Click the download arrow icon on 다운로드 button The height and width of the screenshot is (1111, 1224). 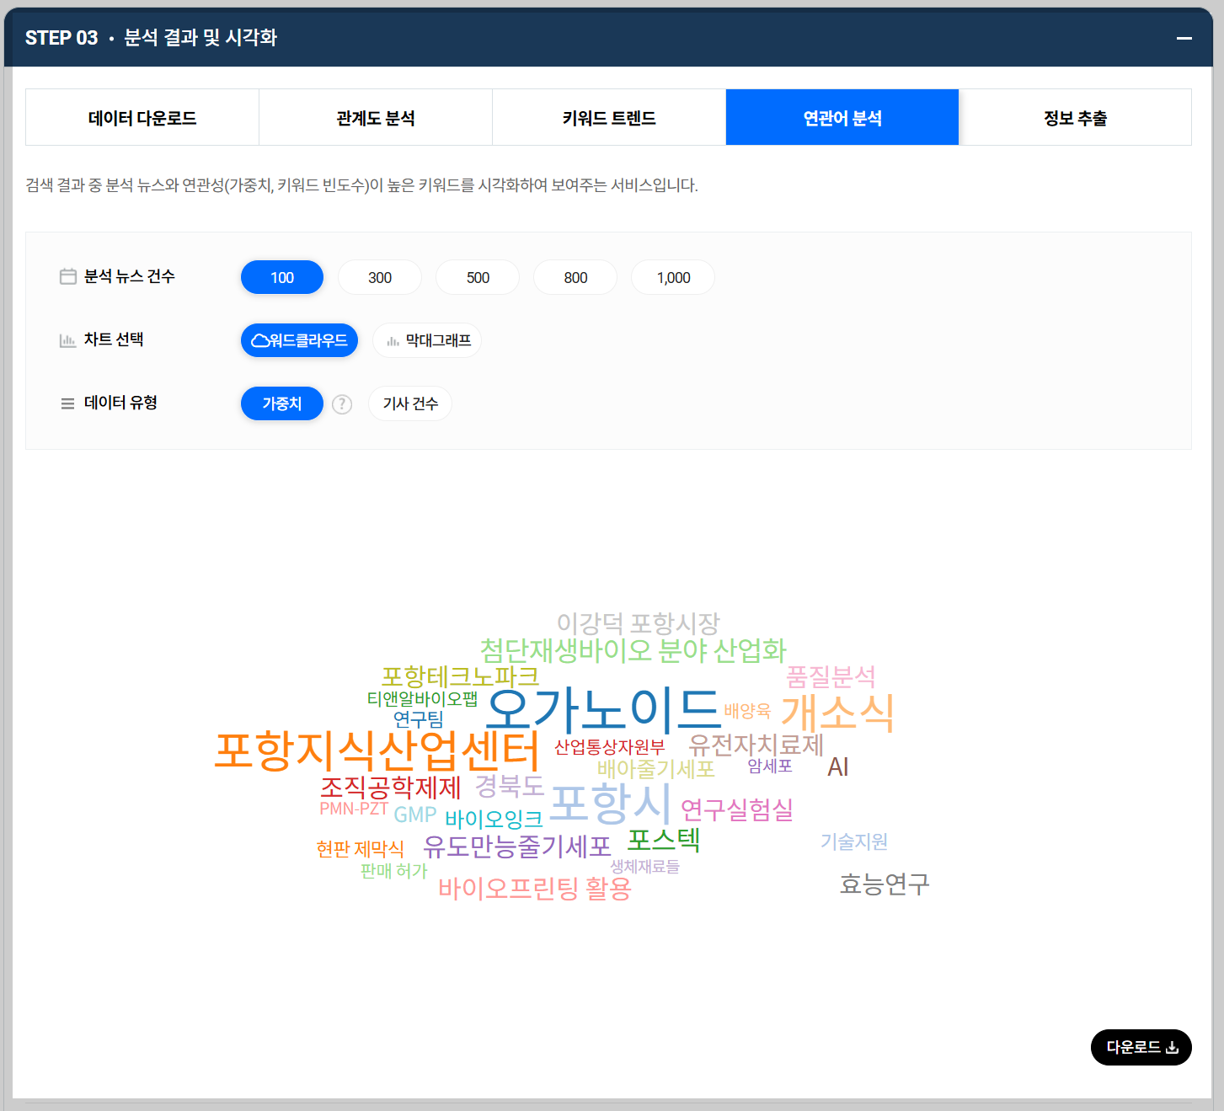pyautogui.click(x=1173, y=1047)
